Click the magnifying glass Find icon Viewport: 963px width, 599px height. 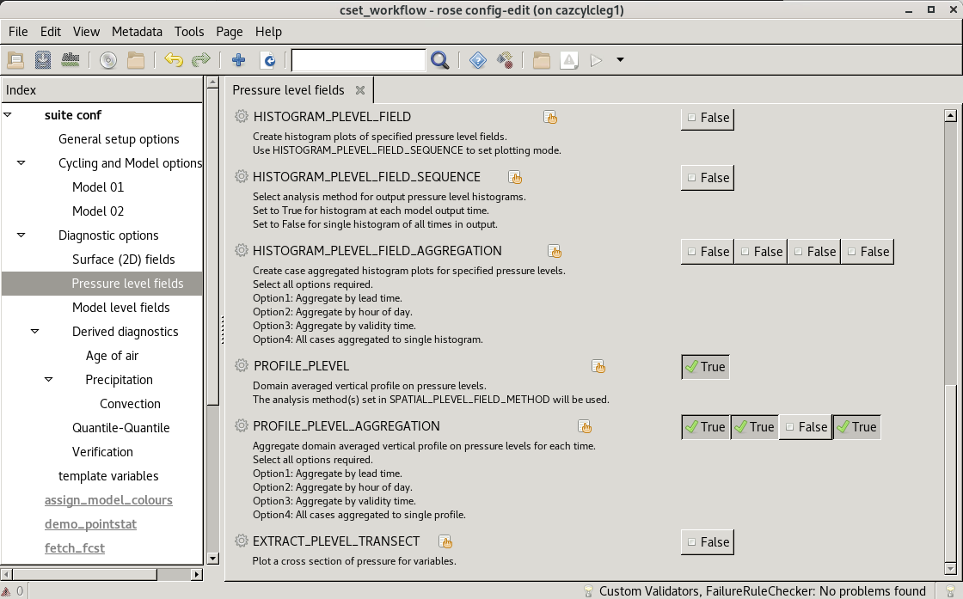(x=439, y=60)
